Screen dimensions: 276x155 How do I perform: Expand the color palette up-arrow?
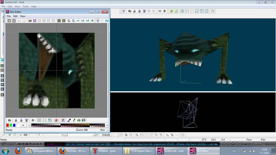click(23, 125)
